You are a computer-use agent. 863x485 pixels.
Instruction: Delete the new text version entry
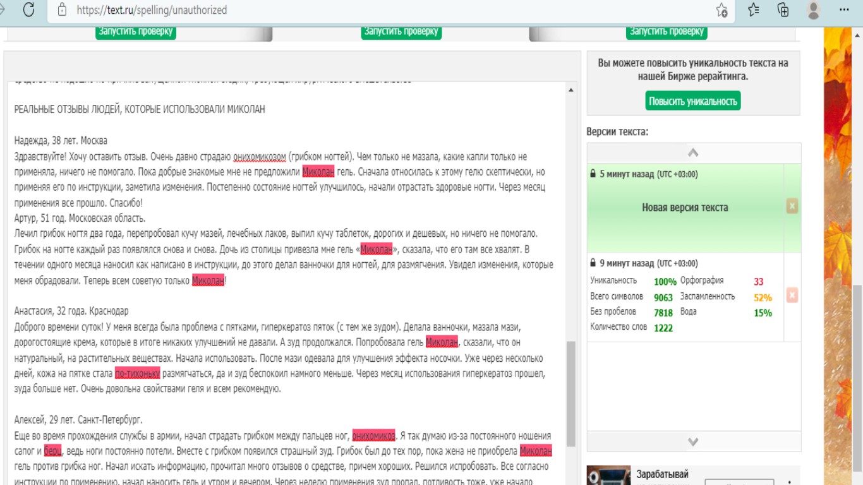coord(792,206)
